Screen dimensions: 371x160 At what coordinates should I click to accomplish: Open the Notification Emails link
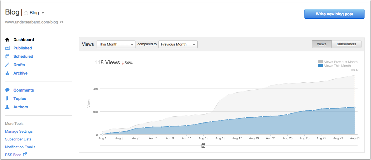(20, 147)
